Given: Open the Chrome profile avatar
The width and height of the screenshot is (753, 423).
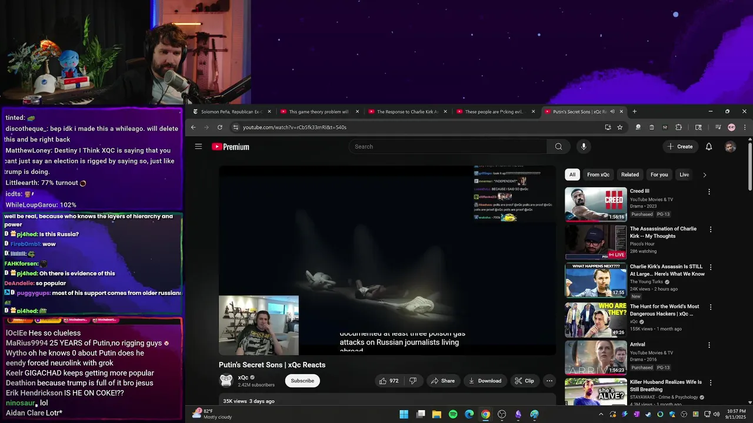Looking at the screenshot, I should (731, 127).
